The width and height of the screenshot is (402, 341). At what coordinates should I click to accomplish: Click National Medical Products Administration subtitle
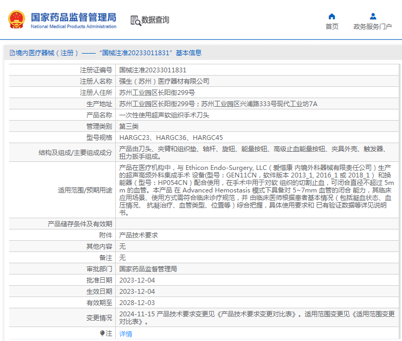click(x=73, y=26)
